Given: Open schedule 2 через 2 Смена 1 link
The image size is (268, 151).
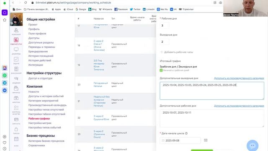Looking at the screenshot, I should pyautogui.click(x=99, y=46).
